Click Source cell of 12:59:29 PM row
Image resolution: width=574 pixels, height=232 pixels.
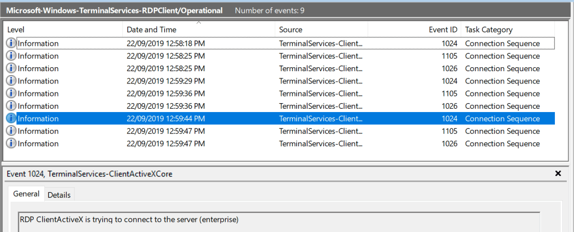click(321, 81)
